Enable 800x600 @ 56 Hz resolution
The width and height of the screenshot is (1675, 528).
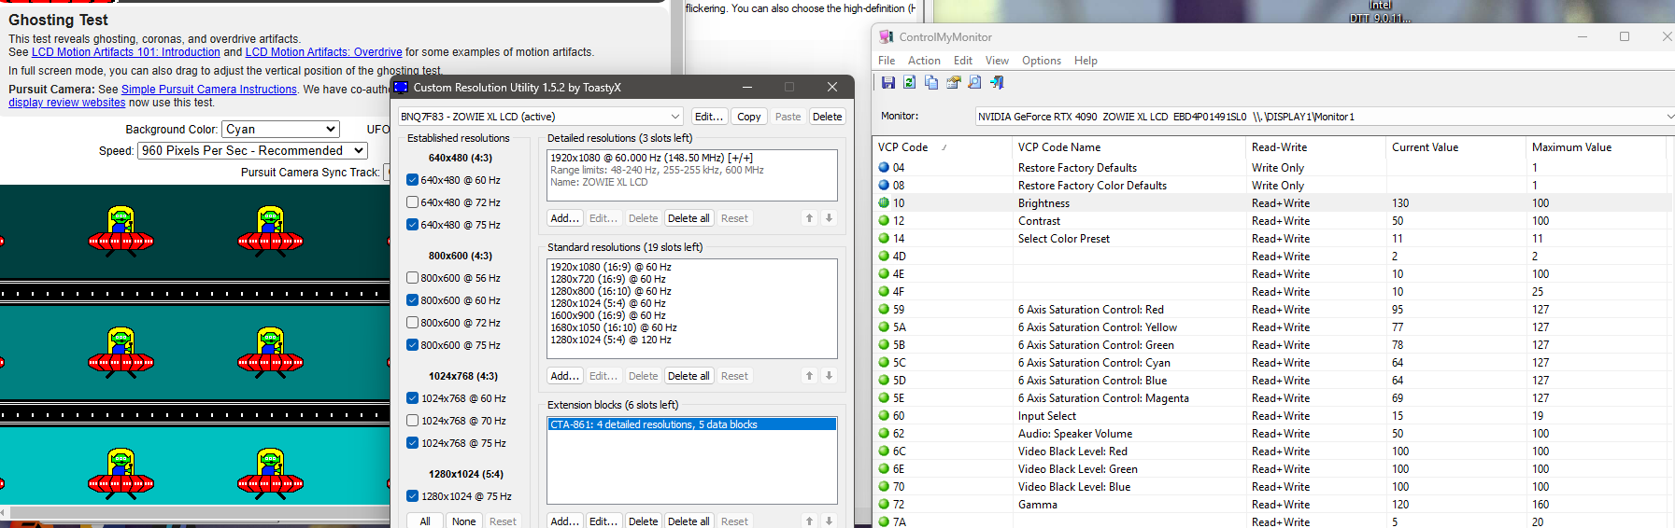click(412, 278)
